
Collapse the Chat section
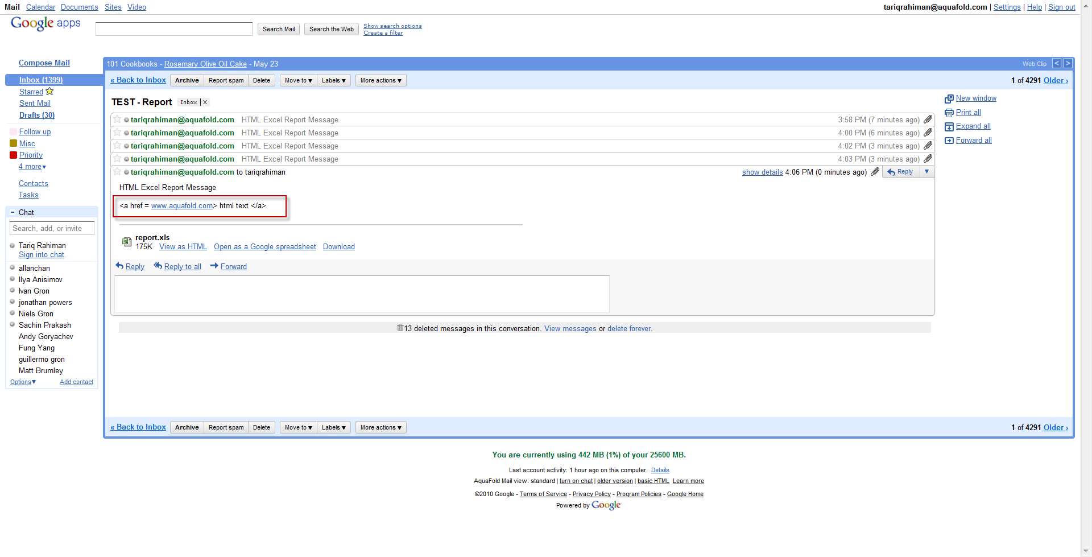point(13,212)
